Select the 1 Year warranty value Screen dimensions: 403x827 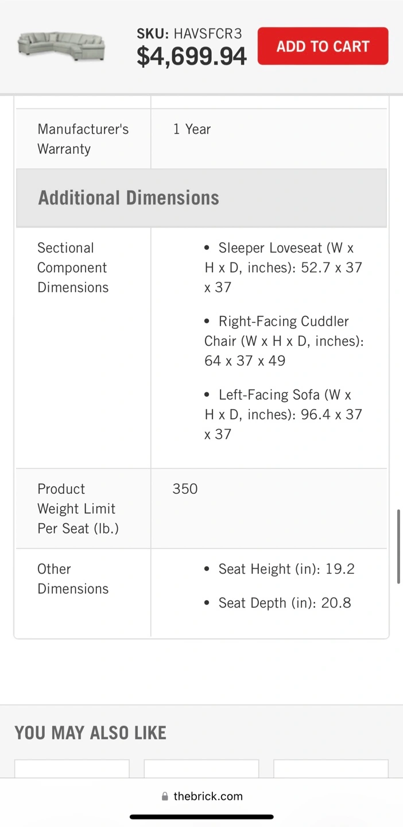point(192,129)
